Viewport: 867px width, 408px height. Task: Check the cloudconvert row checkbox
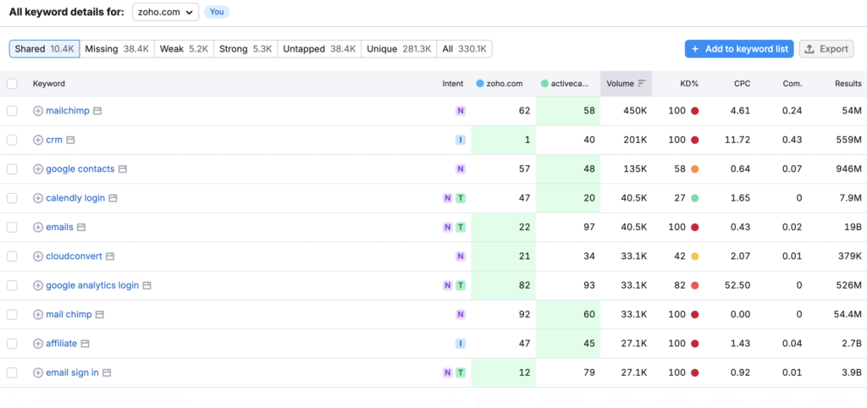click(x=12, y=256)
